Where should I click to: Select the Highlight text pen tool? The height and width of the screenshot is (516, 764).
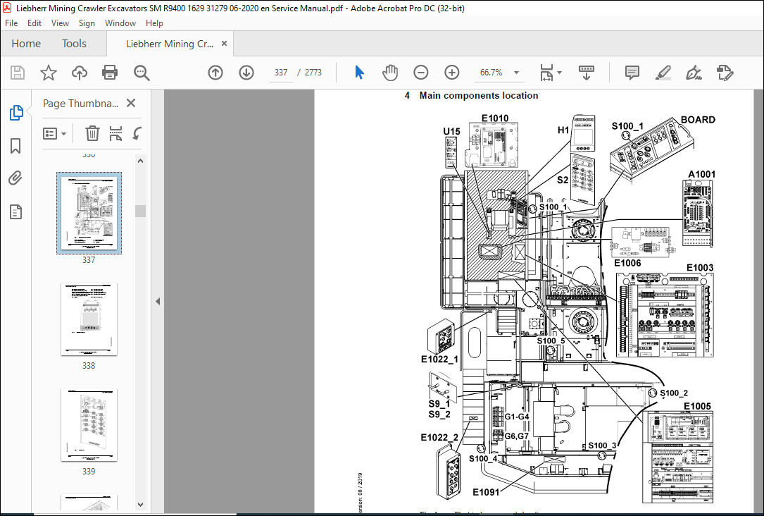(663, 73)
